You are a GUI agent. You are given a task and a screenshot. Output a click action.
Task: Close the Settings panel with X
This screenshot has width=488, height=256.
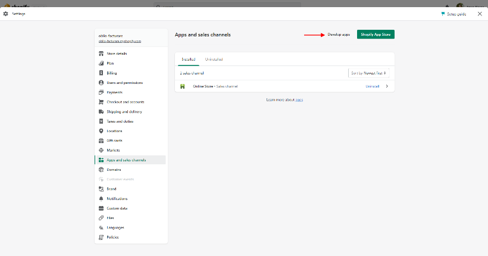pyautogui.click(x=480, y=14)
